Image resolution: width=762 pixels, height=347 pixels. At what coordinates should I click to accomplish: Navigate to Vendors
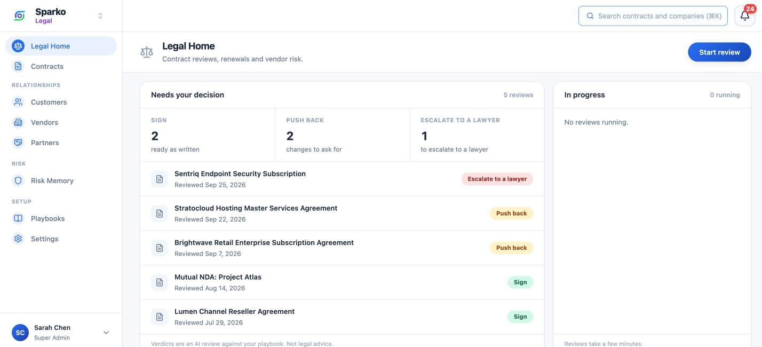click(x=61, y=122)
